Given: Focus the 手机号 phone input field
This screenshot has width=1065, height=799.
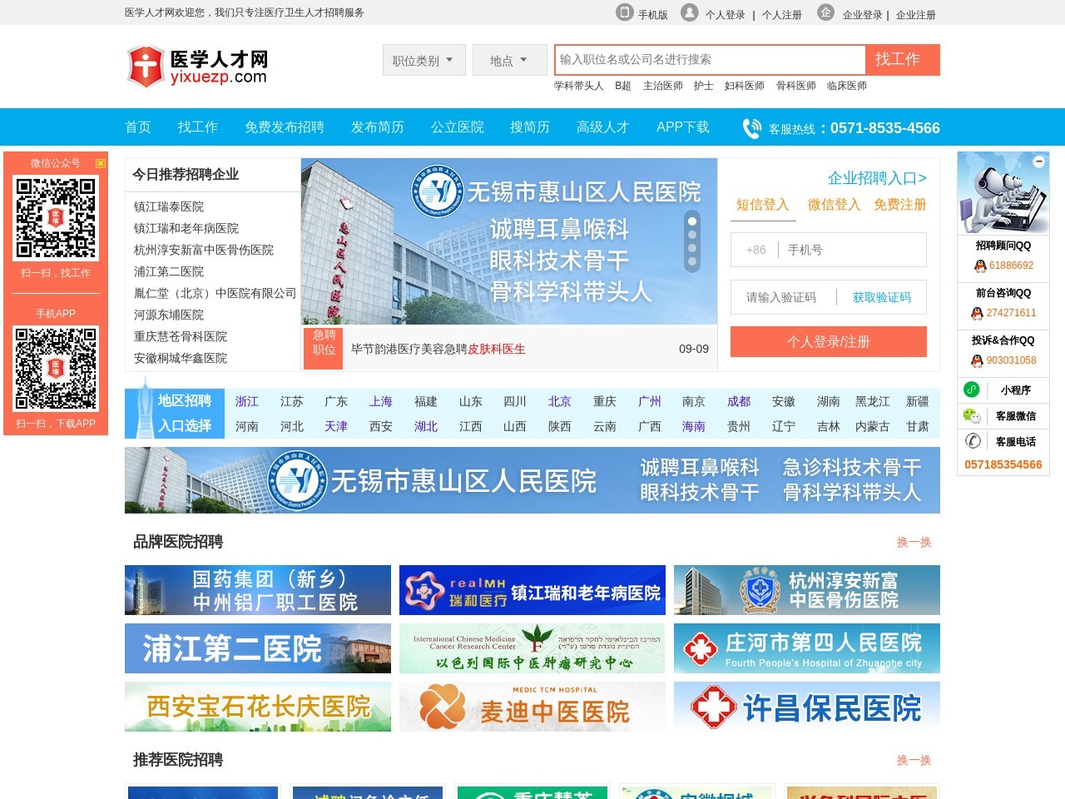Looking at the screenshot, I should 851,250.
